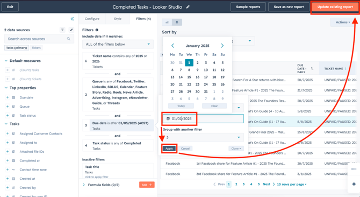360x197 pixels.
Task: Add the Task status property with the plus icon
Action: 8,115
